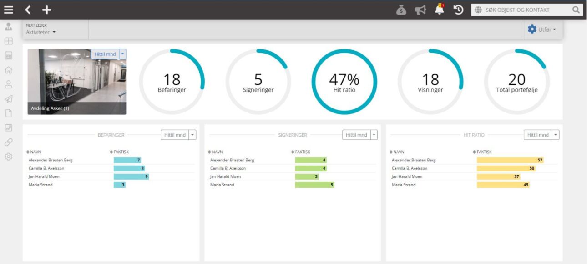Image resolution: width=587 pixels, height=264 pixels.
Task: Expand period arrow in Signeringer panel
Action: (374, 135)
